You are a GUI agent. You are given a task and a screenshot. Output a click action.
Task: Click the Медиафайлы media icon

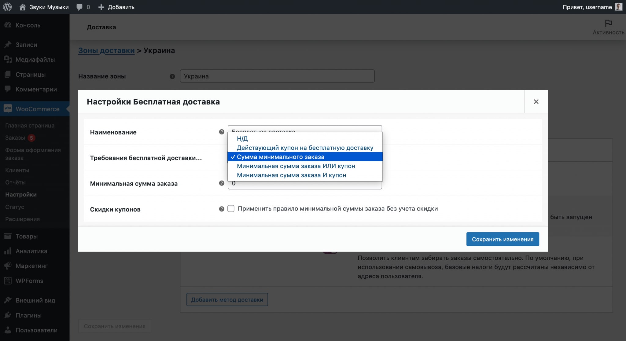8,60
